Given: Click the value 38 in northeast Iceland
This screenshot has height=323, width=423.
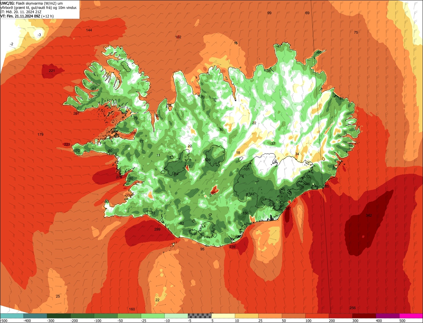Looking at the screenshot, I should 269,71.
